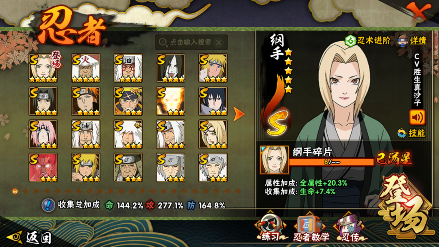Click the 练习 practice icon
Viewport: 439px width, 247px height.
point(271,227)
